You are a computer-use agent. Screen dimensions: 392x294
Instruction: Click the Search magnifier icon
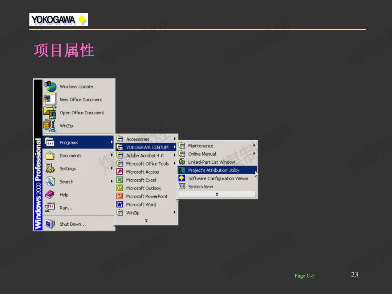[x=50, y=181]
